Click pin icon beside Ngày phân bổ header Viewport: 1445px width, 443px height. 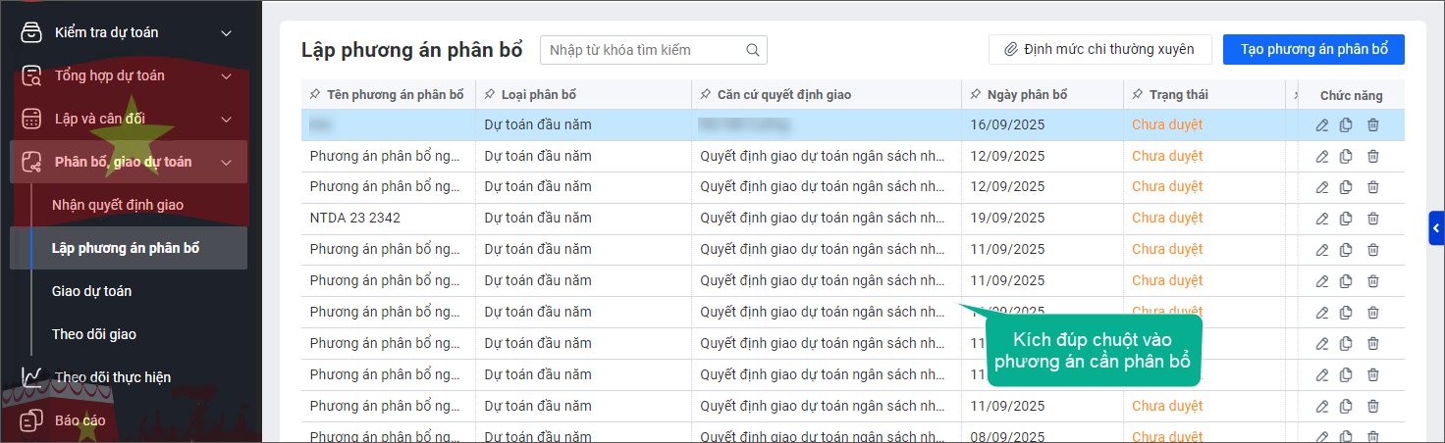pos(976,95)
